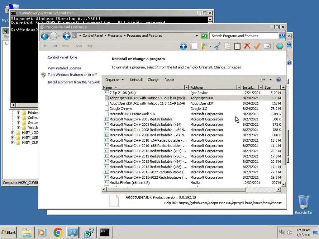Open the Publisher column filter dropdown arrow
This screenshot has width=319, height=239.
239,87
